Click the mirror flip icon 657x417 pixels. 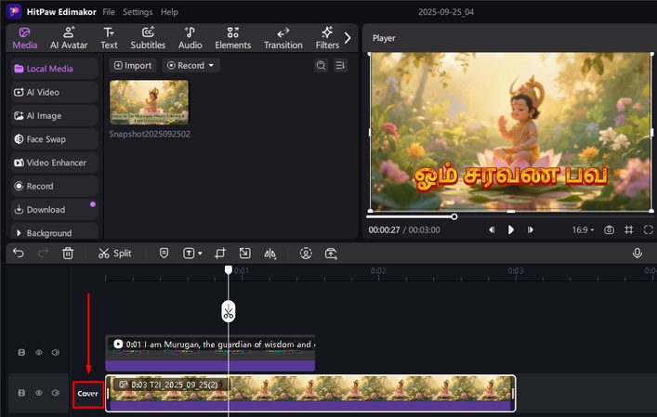tap(270, 253)
